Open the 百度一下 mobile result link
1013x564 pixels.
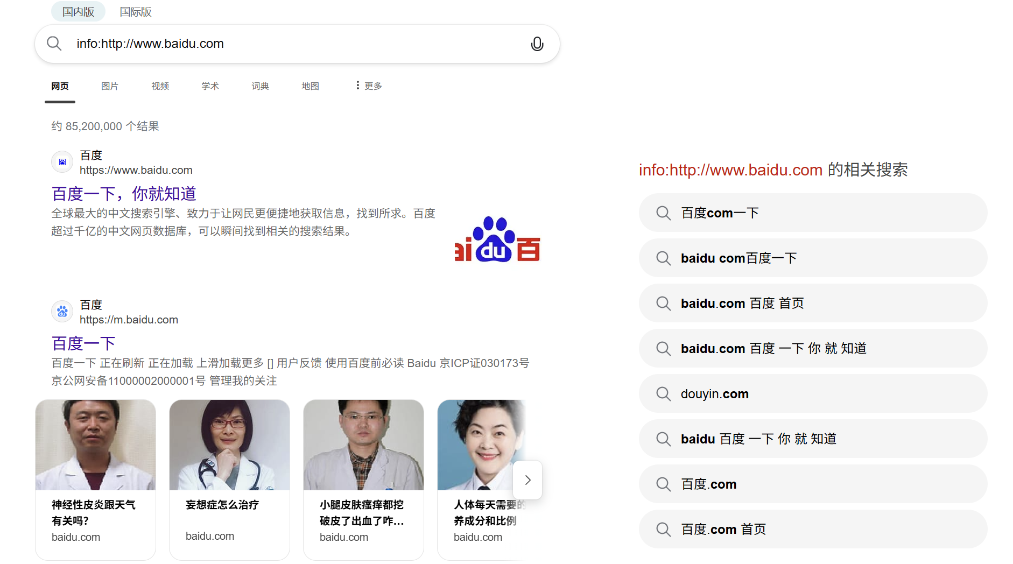click(83, 343)
